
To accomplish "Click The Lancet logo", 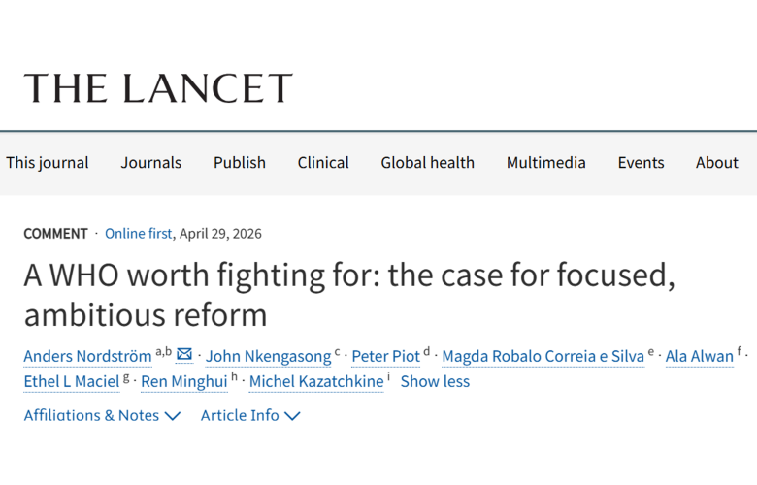I will [x=158, y=88].
